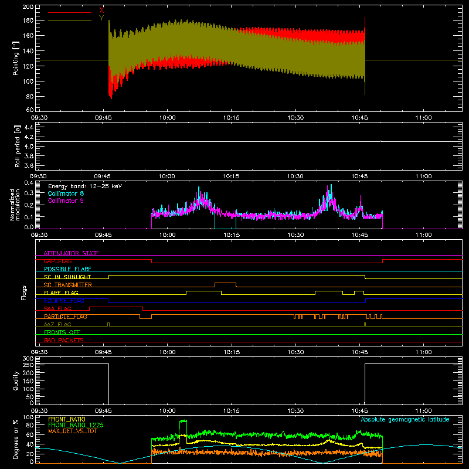The width and height of the screenshot is (469, 469).
Task: Click the "GAP_FLAG" label
Action: pos(57,261)
